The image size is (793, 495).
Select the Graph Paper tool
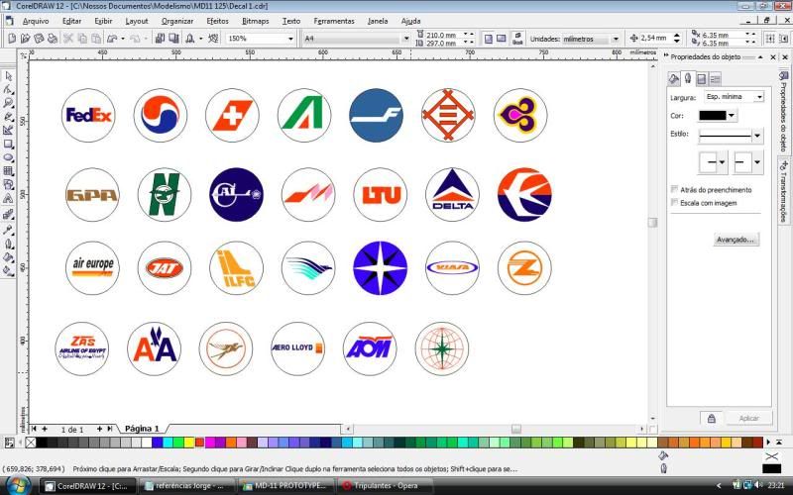[8, 171]
